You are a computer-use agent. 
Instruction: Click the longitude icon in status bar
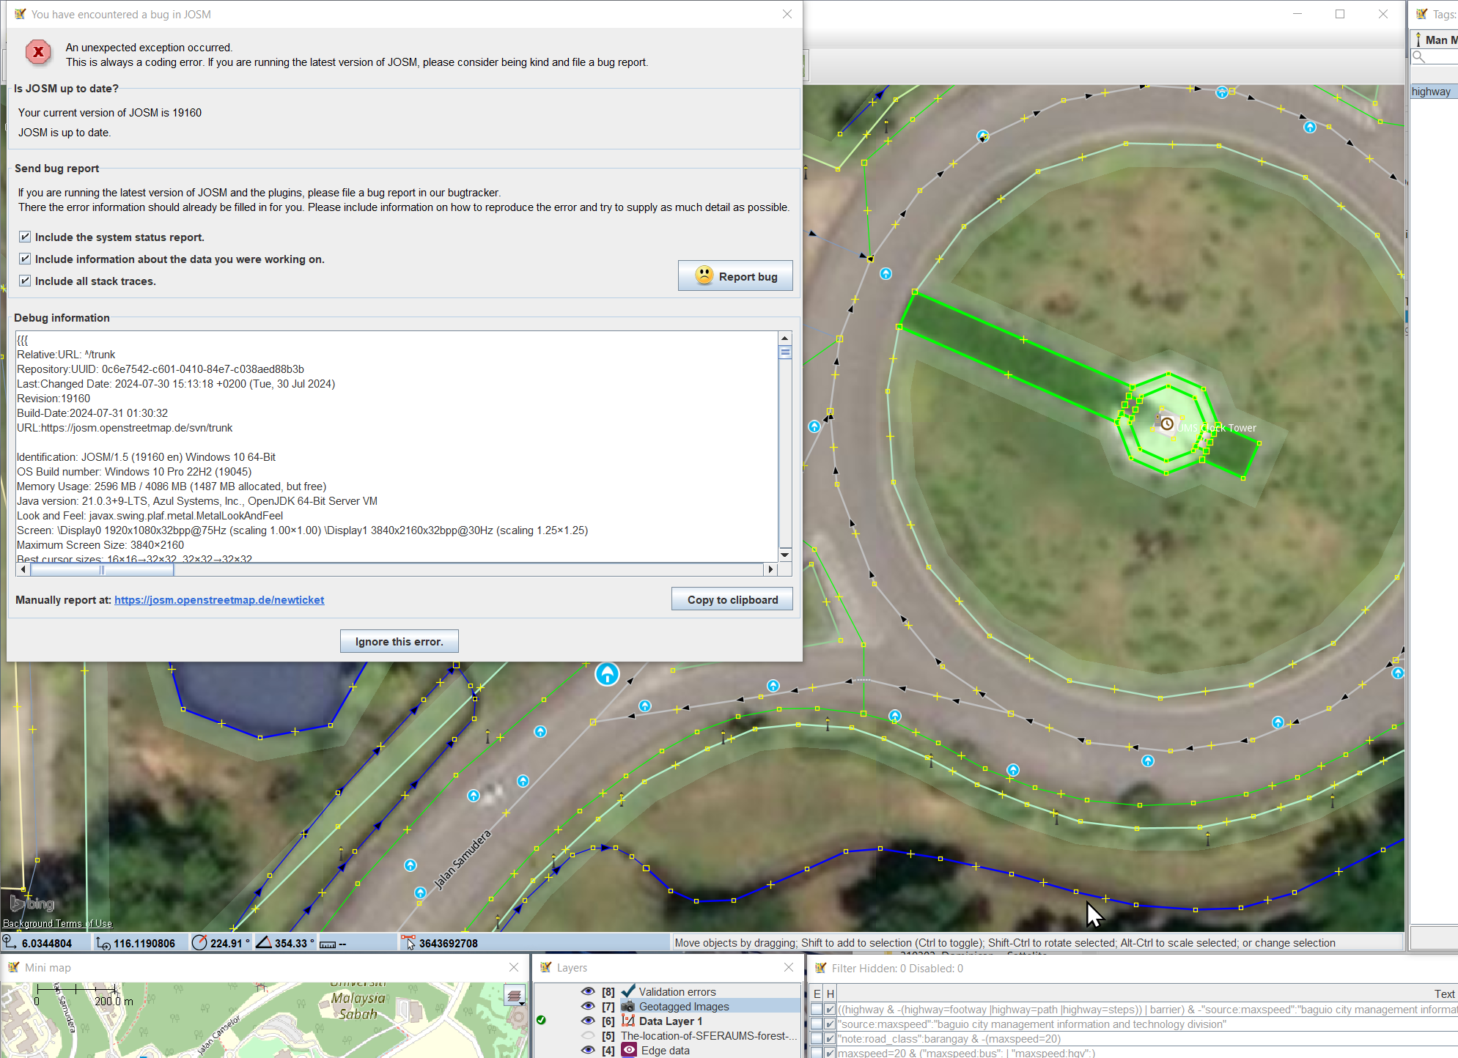(103, 943)
